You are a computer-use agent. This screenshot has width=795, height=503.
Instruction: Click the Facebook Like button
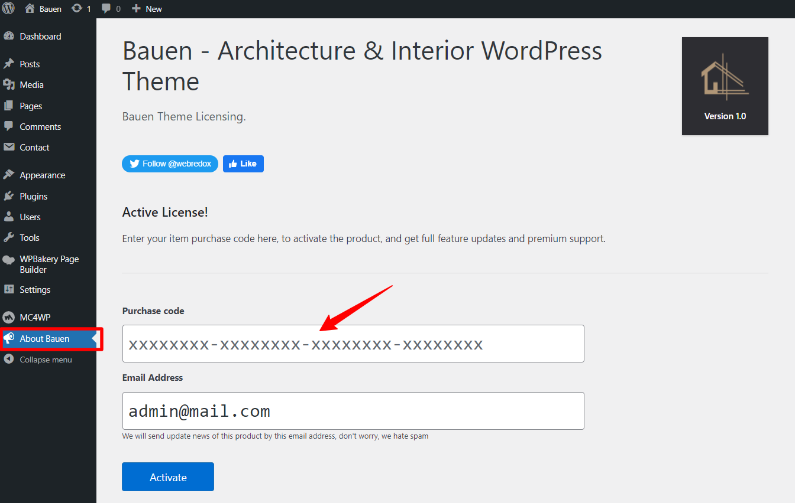click(243, 164)
